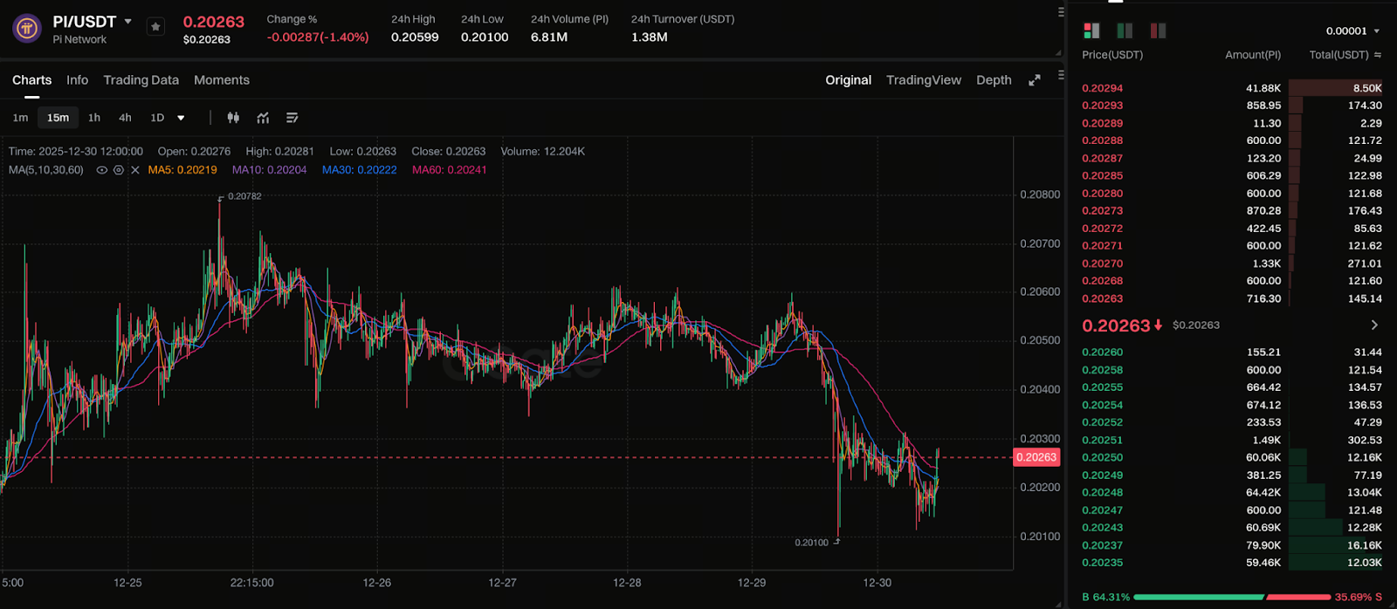The width and height of the screenshot is (1397, 609).
Task: Select ask price 0.20288
Action: tap(1103, 140)
